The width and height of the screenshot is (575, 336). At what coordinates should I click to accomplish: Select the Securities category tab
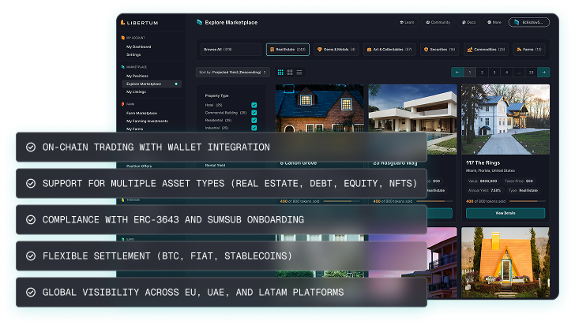pyautogui.click(x=439, y=50)
